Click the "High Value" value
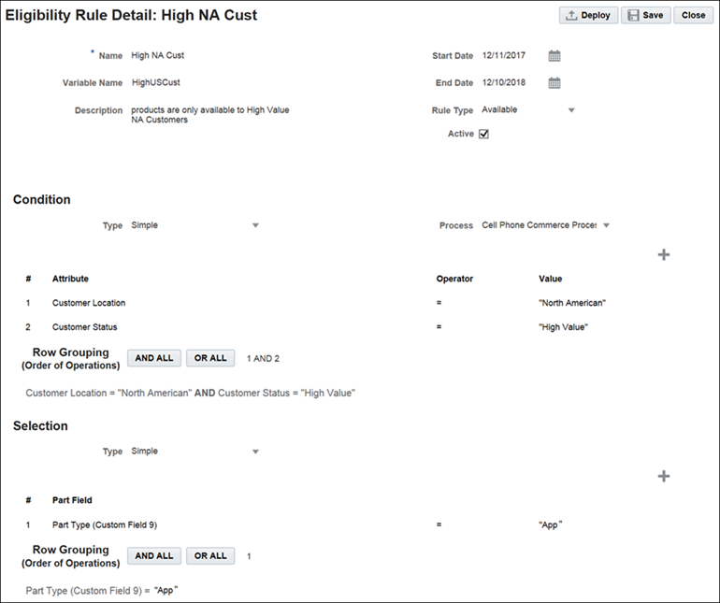720x603 pixels. [x=563, y=327]
